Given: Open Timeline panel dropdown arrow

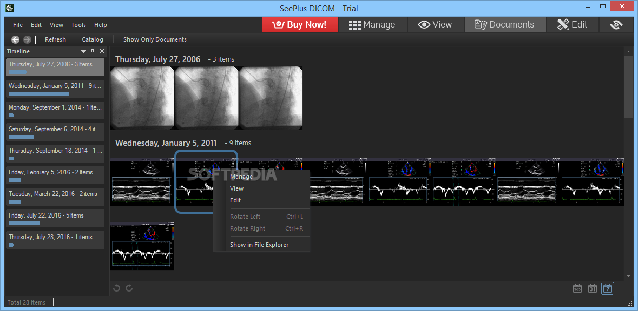Looking at the screenshot, I should pyautogui.click(x=84, y=51).
